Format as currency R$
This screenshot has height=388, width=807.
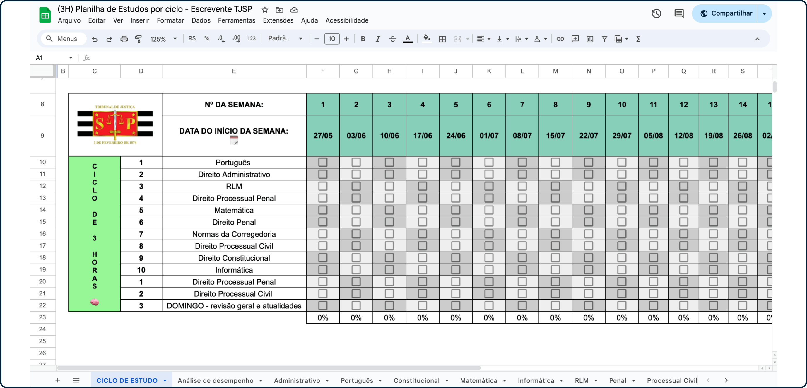(192, 39)
